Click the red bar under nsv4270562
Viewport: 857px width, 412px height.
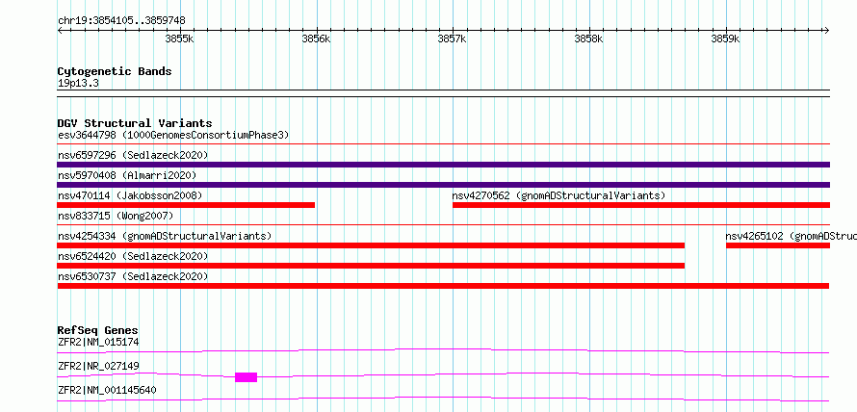pyautogui.click(x=641, y=205)
